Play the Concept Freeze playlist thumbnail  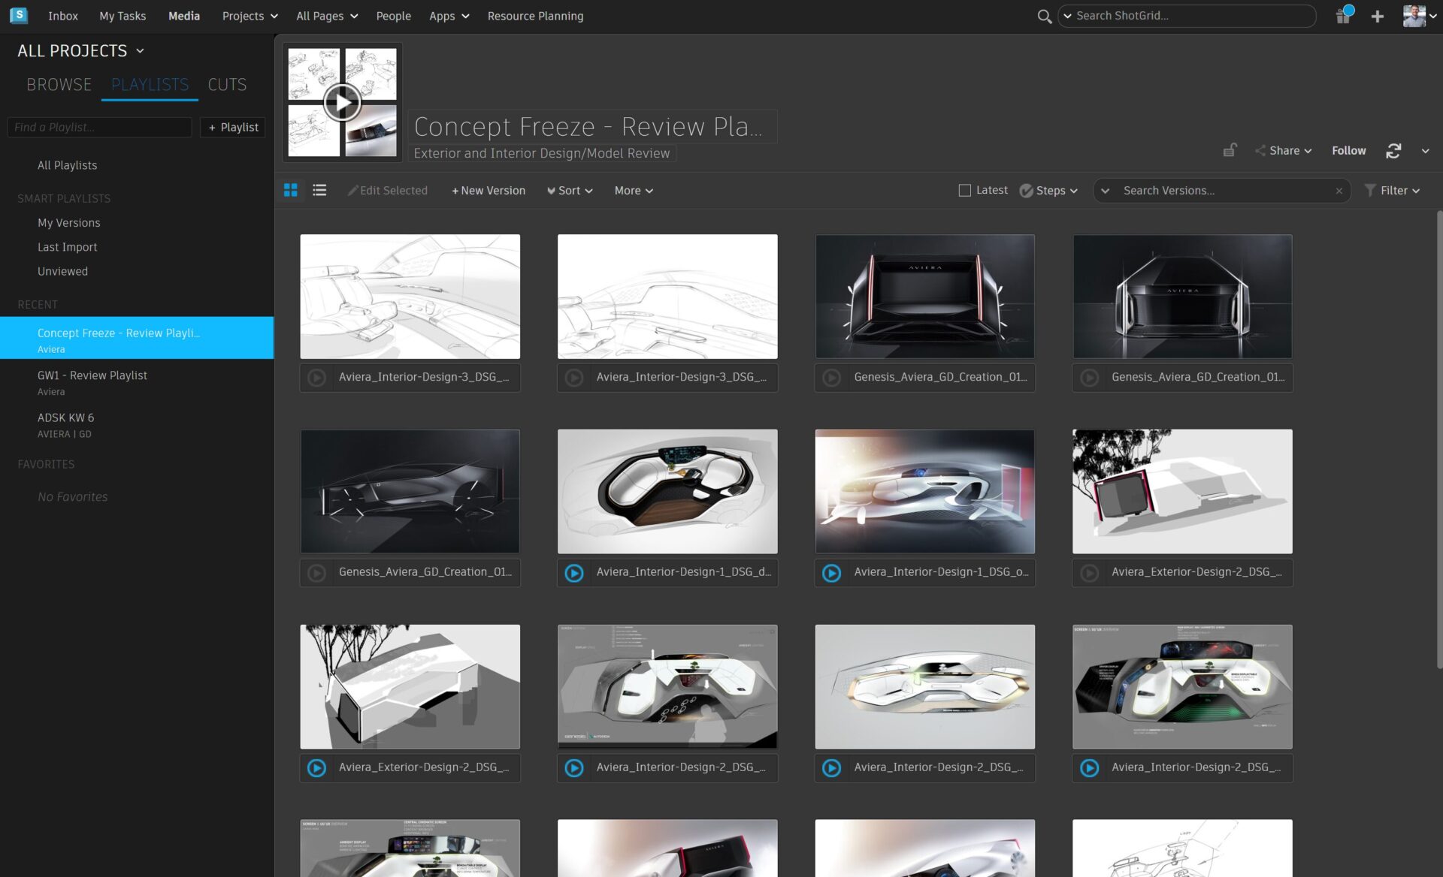[x=342, y=103]
